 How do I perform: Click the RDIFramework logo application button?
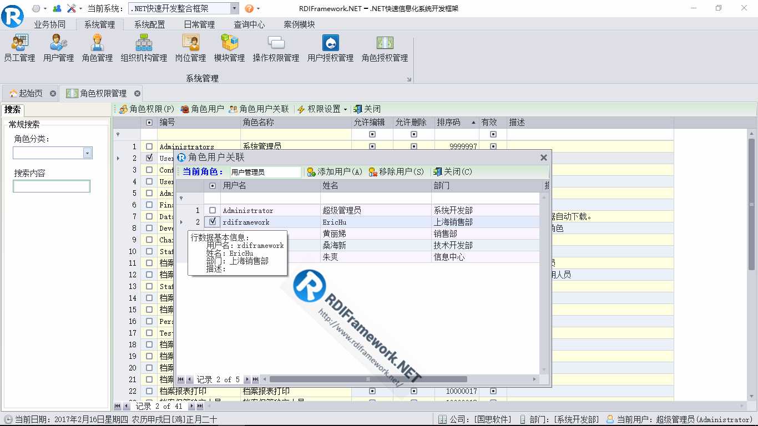pyautogui.click(x=12, y=15)
